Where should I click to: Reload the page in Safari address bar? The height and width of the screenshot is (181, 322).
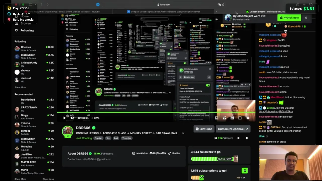pyautogui.click(x=223, y=4)
